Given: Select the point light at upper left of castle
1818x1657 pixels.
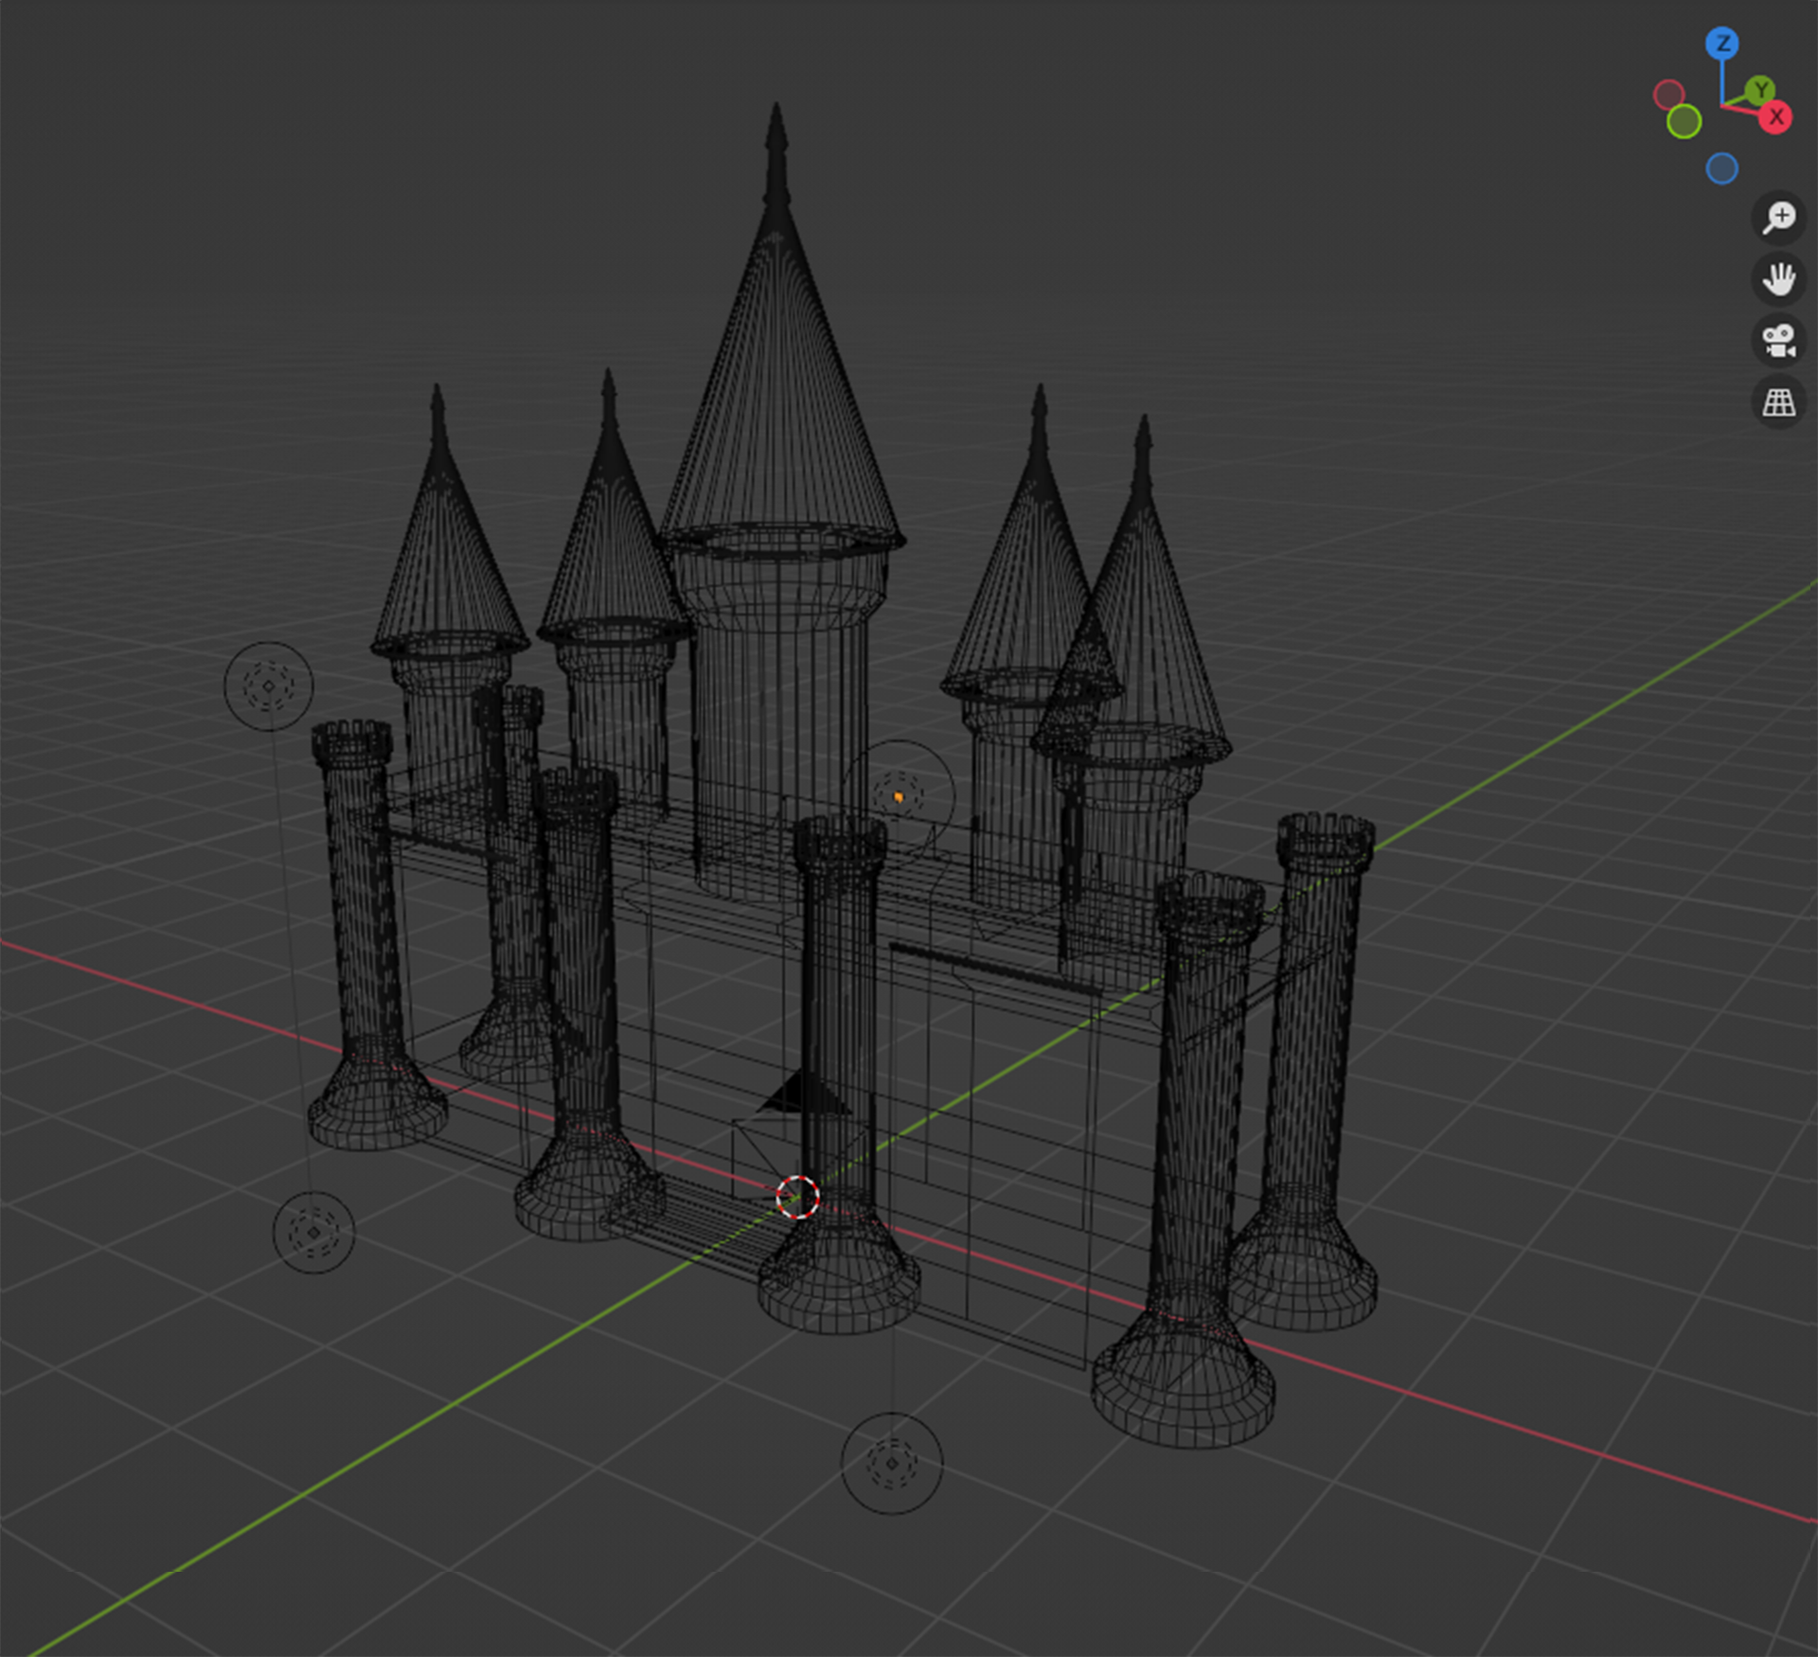Looking at the screenshot, I should click(x=268, y=686).
